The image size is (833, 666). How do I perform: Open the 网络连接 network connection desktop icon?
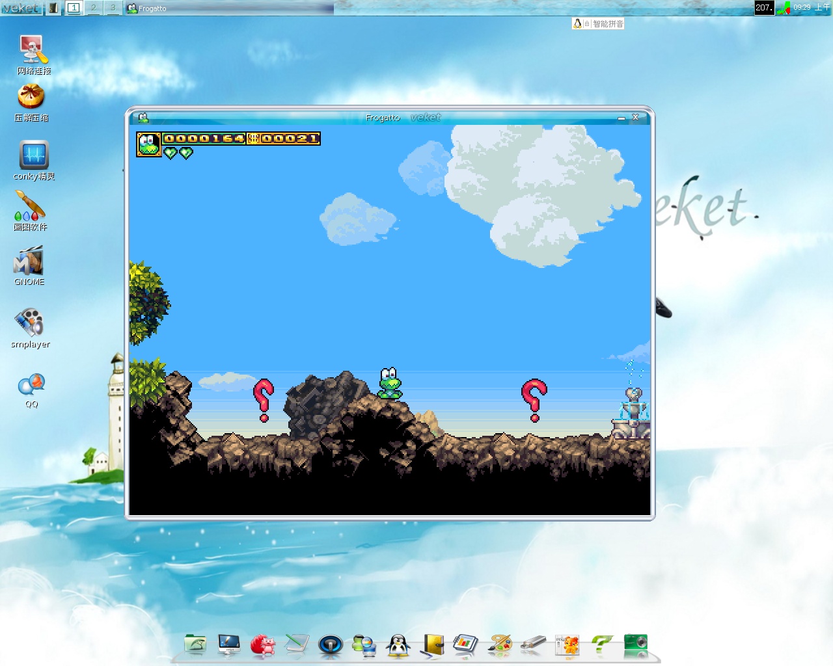(33, 55)
